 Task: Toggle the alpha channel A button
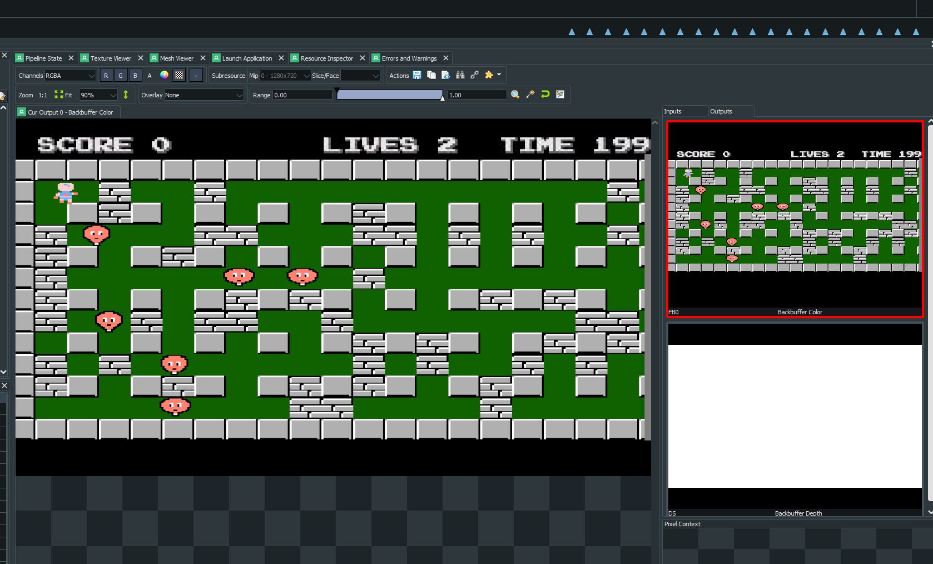tap(150, 76)
